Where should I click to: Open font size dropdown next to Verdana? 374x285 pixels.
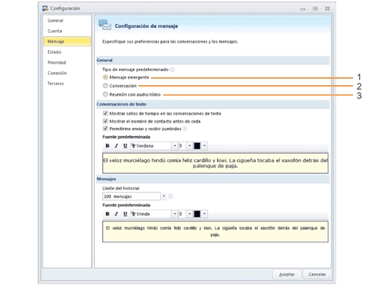tap(189, 146)
